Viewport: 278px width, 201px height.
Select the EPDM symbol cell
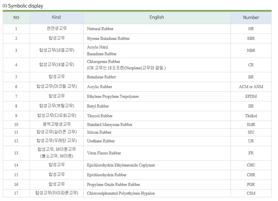pos(251,97)
